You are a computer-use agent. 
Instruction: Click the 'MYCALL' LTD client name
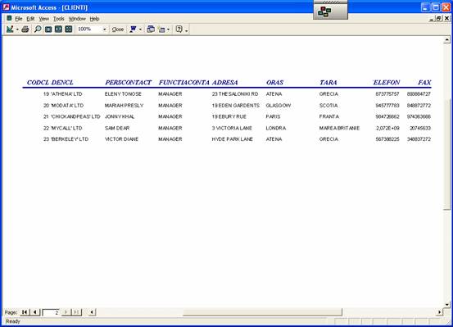pos(66,128)
